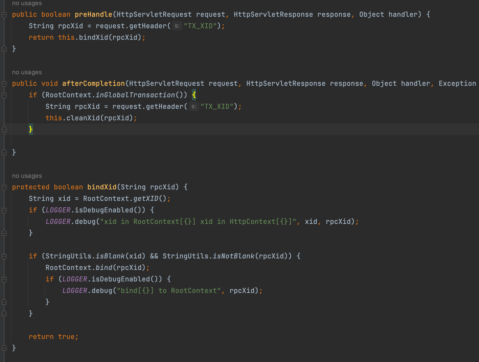Image resolution: width=479 pixels, height=362 pixels.
Task: Click the highlighted closing yellow brace
Action: 31,129
